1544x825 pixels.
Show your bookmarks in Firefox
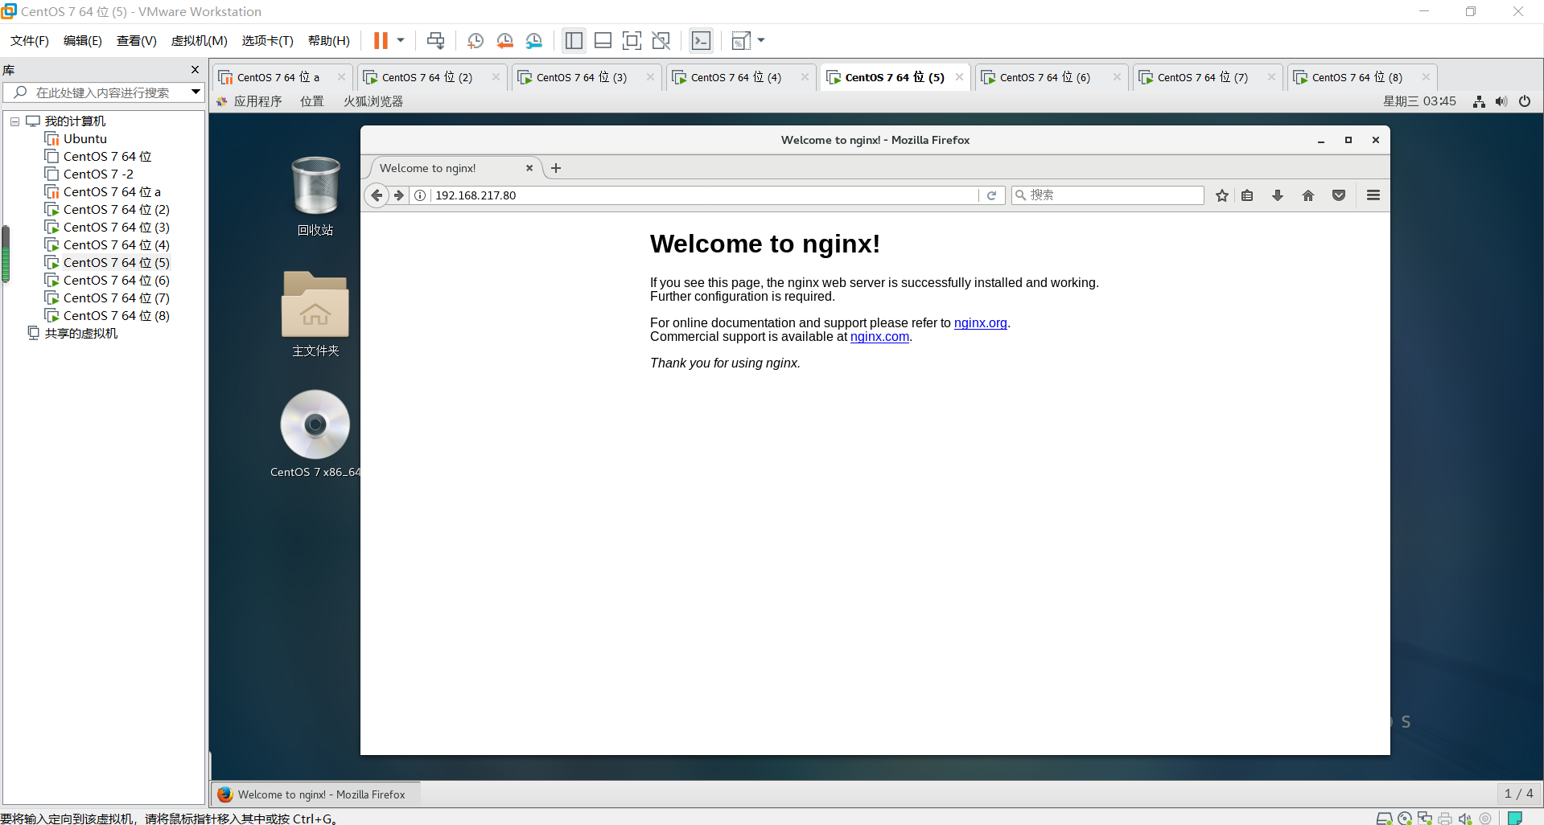pos(1247,195)
